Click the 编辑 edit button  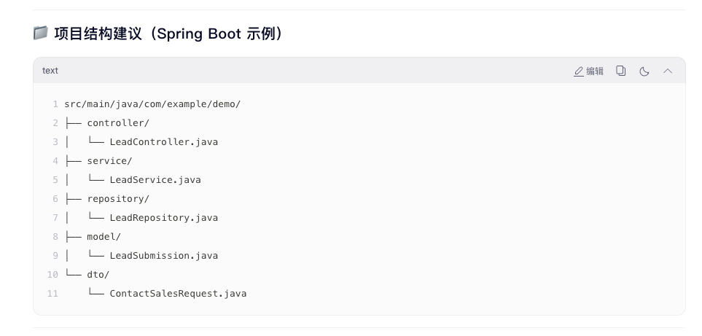click(x=589, y=71)
